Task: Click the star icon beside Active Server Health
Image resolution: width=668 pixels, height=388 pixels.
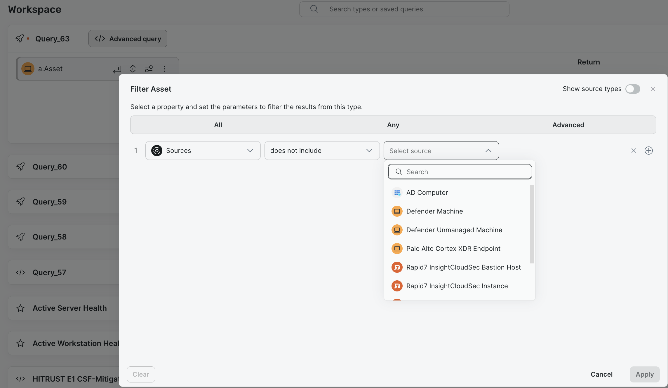Action: [x=20, y=308]
